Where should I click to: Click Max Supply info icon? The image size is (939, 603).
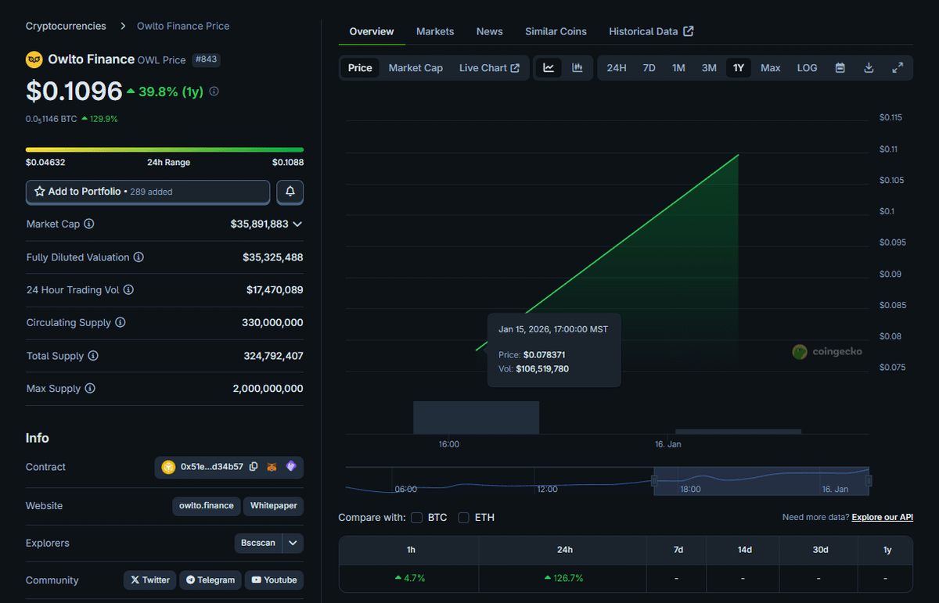click(90, 389)
